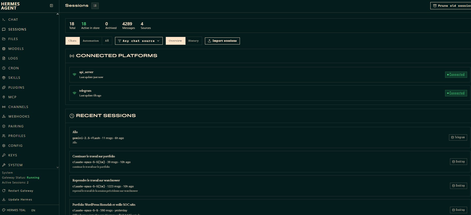
Task: Open the Hermes Teal theme selector
Action: 14,210
